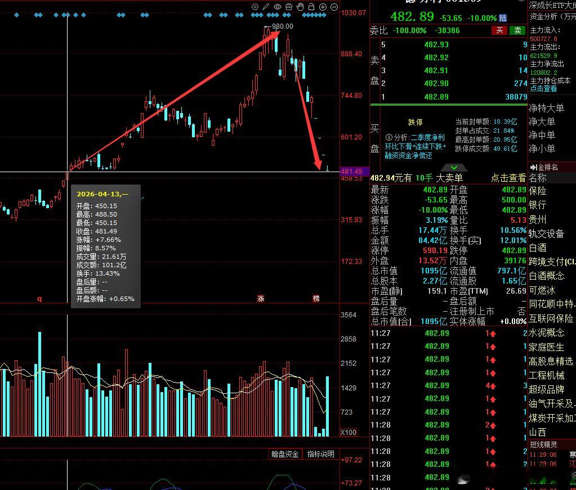Select the hand pan tool
The height and width of the screenshot is (490, 576).
click(x=300, y=7)
